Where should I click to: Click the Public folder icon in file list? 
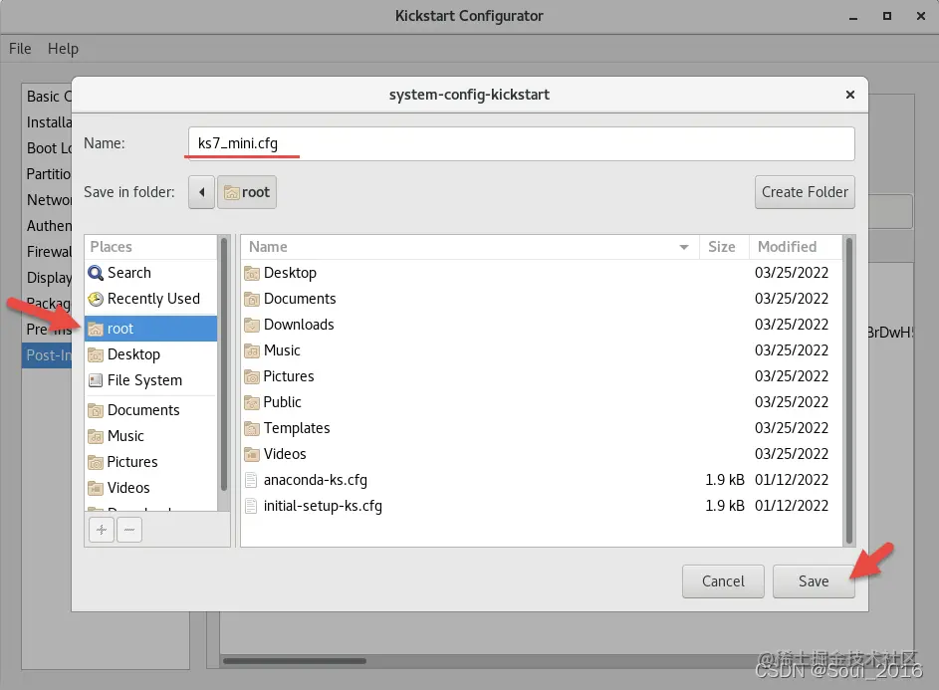tap(252, 402)
